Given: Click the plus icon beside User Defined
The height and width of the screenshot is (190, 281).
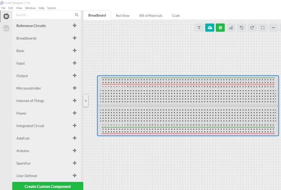Looking at the screenshot, I should tap(75, 176).
